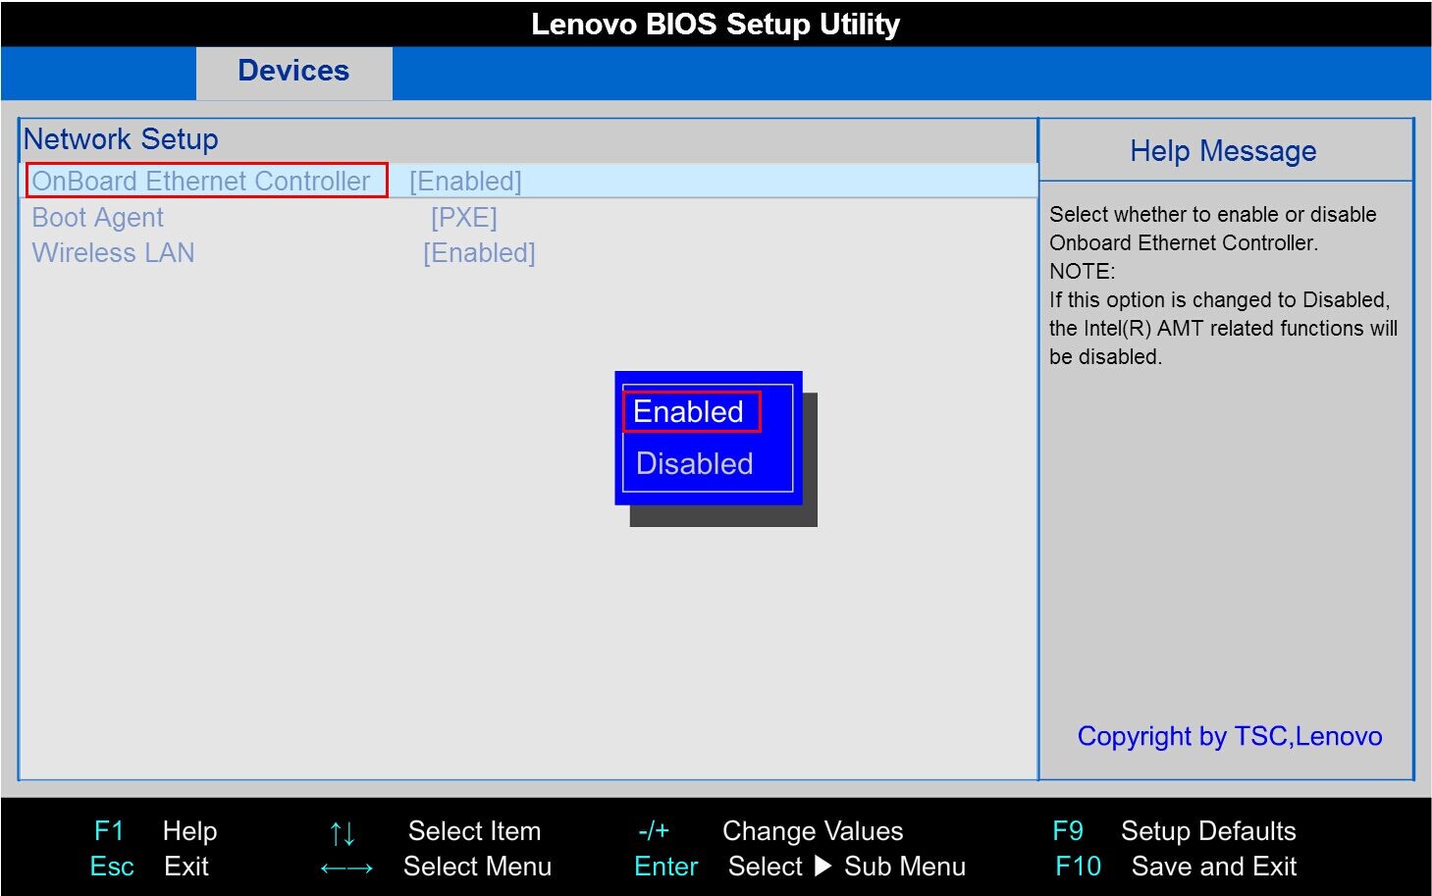Select the Boot Agent setting

tap(98, 217)
